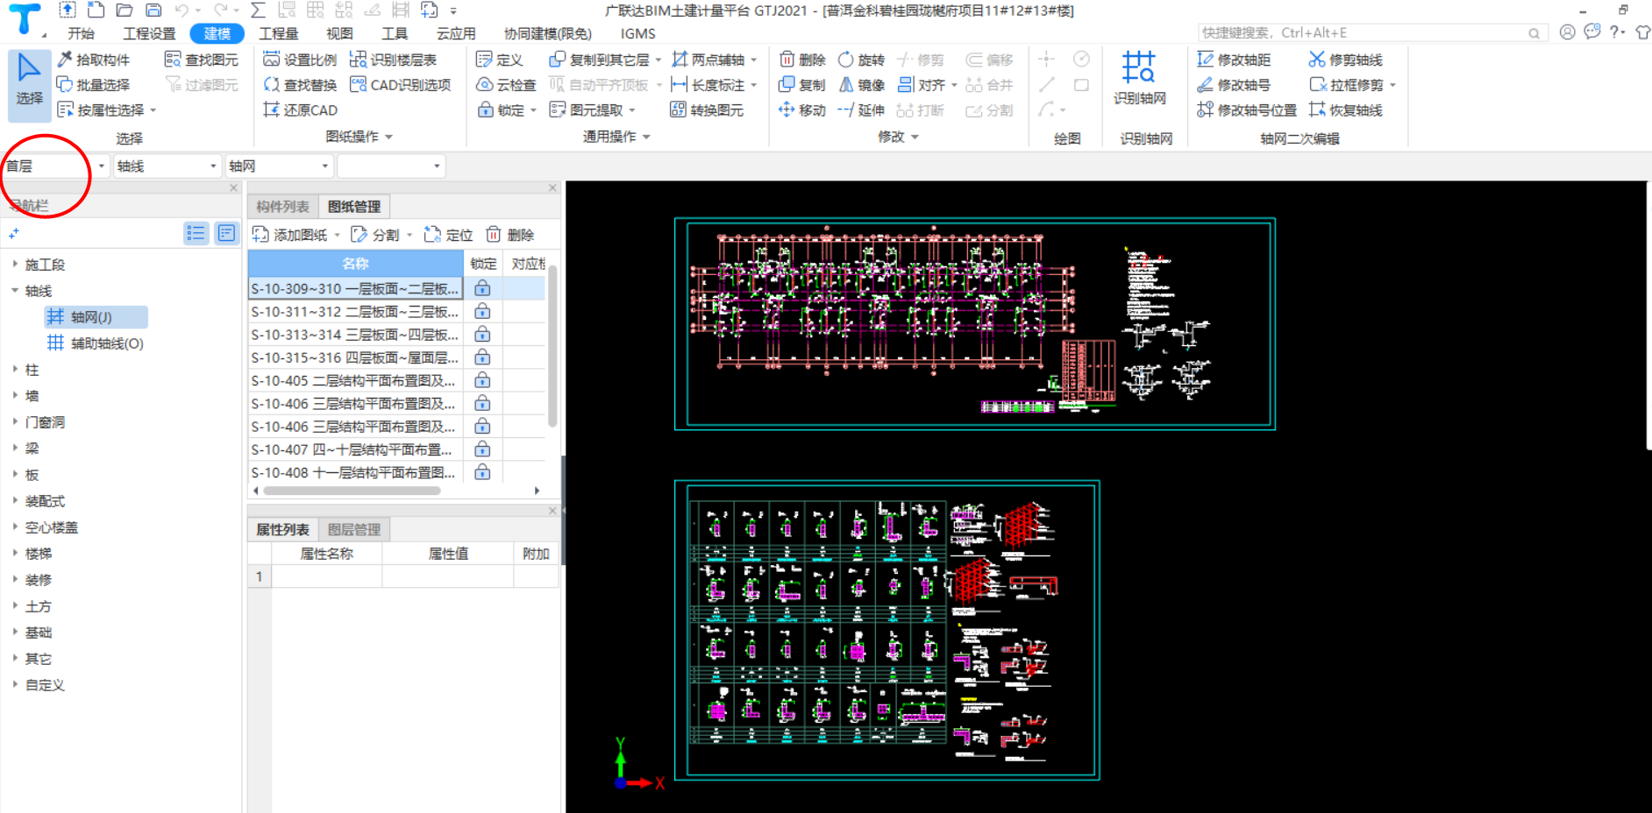
Task: Toggle lock for S-10-408 drawing
Action: point(482,472)
